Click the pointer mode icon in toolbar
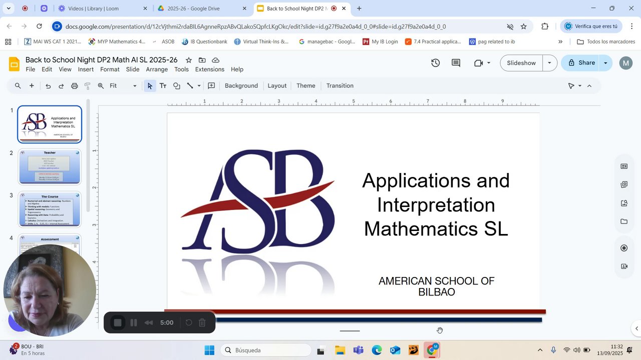Screen dimensions: 641x360 (571, 86)
